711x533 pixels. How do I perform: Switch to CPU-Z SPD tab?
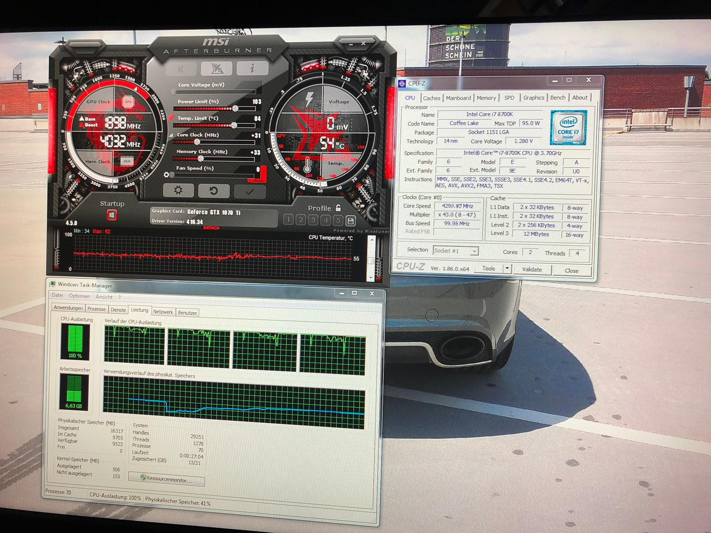pos(509,98)
